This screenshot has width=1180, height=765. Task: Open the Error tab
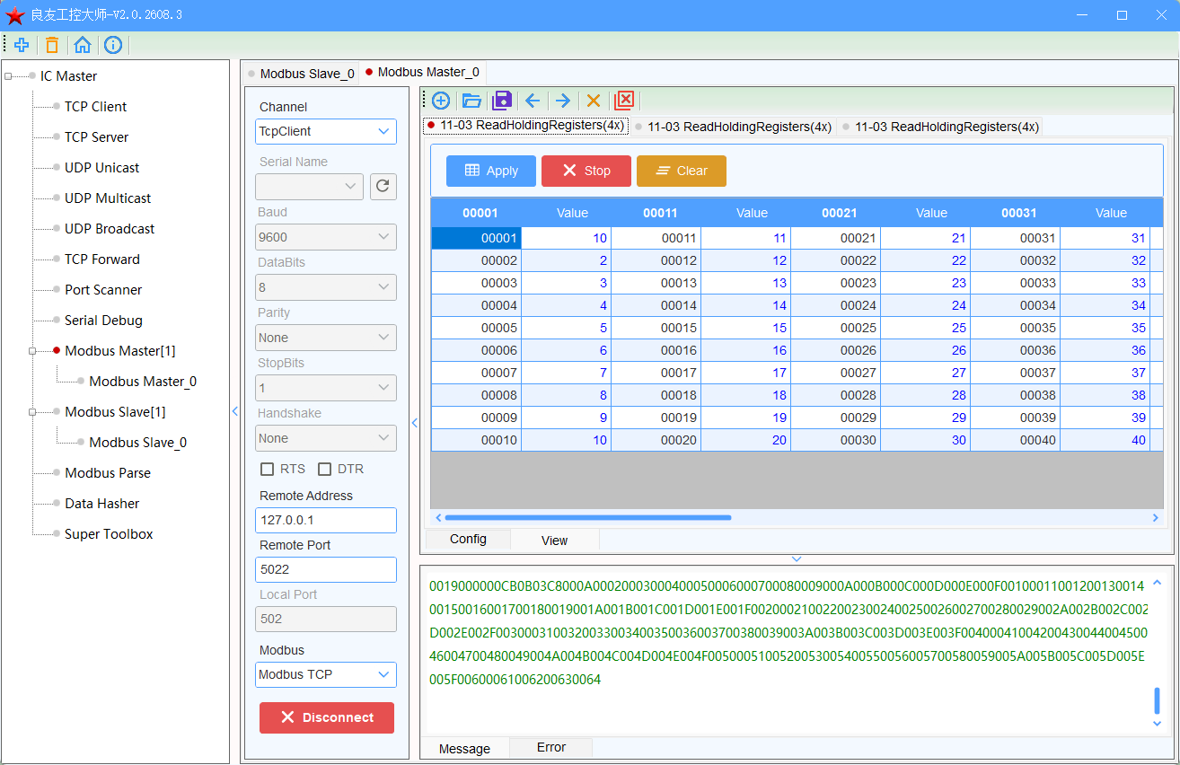(551, 747)
